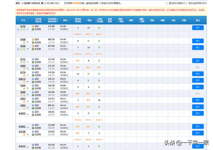Expand the G422 price details arrow

28,148
